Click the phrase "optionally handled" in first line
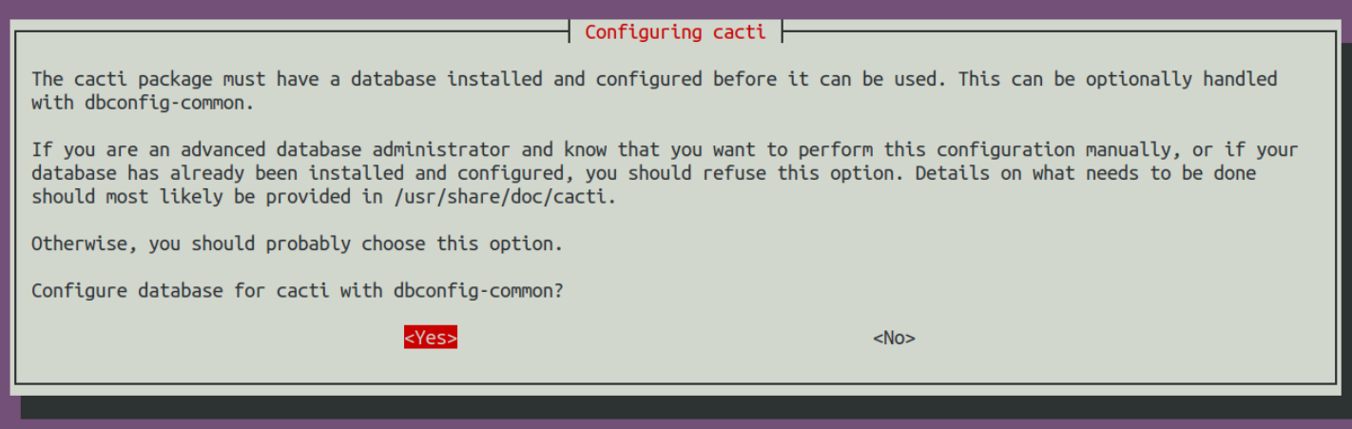Image resolution: width=1352 pixels, height=429 pixels. tap(1182, 79)
